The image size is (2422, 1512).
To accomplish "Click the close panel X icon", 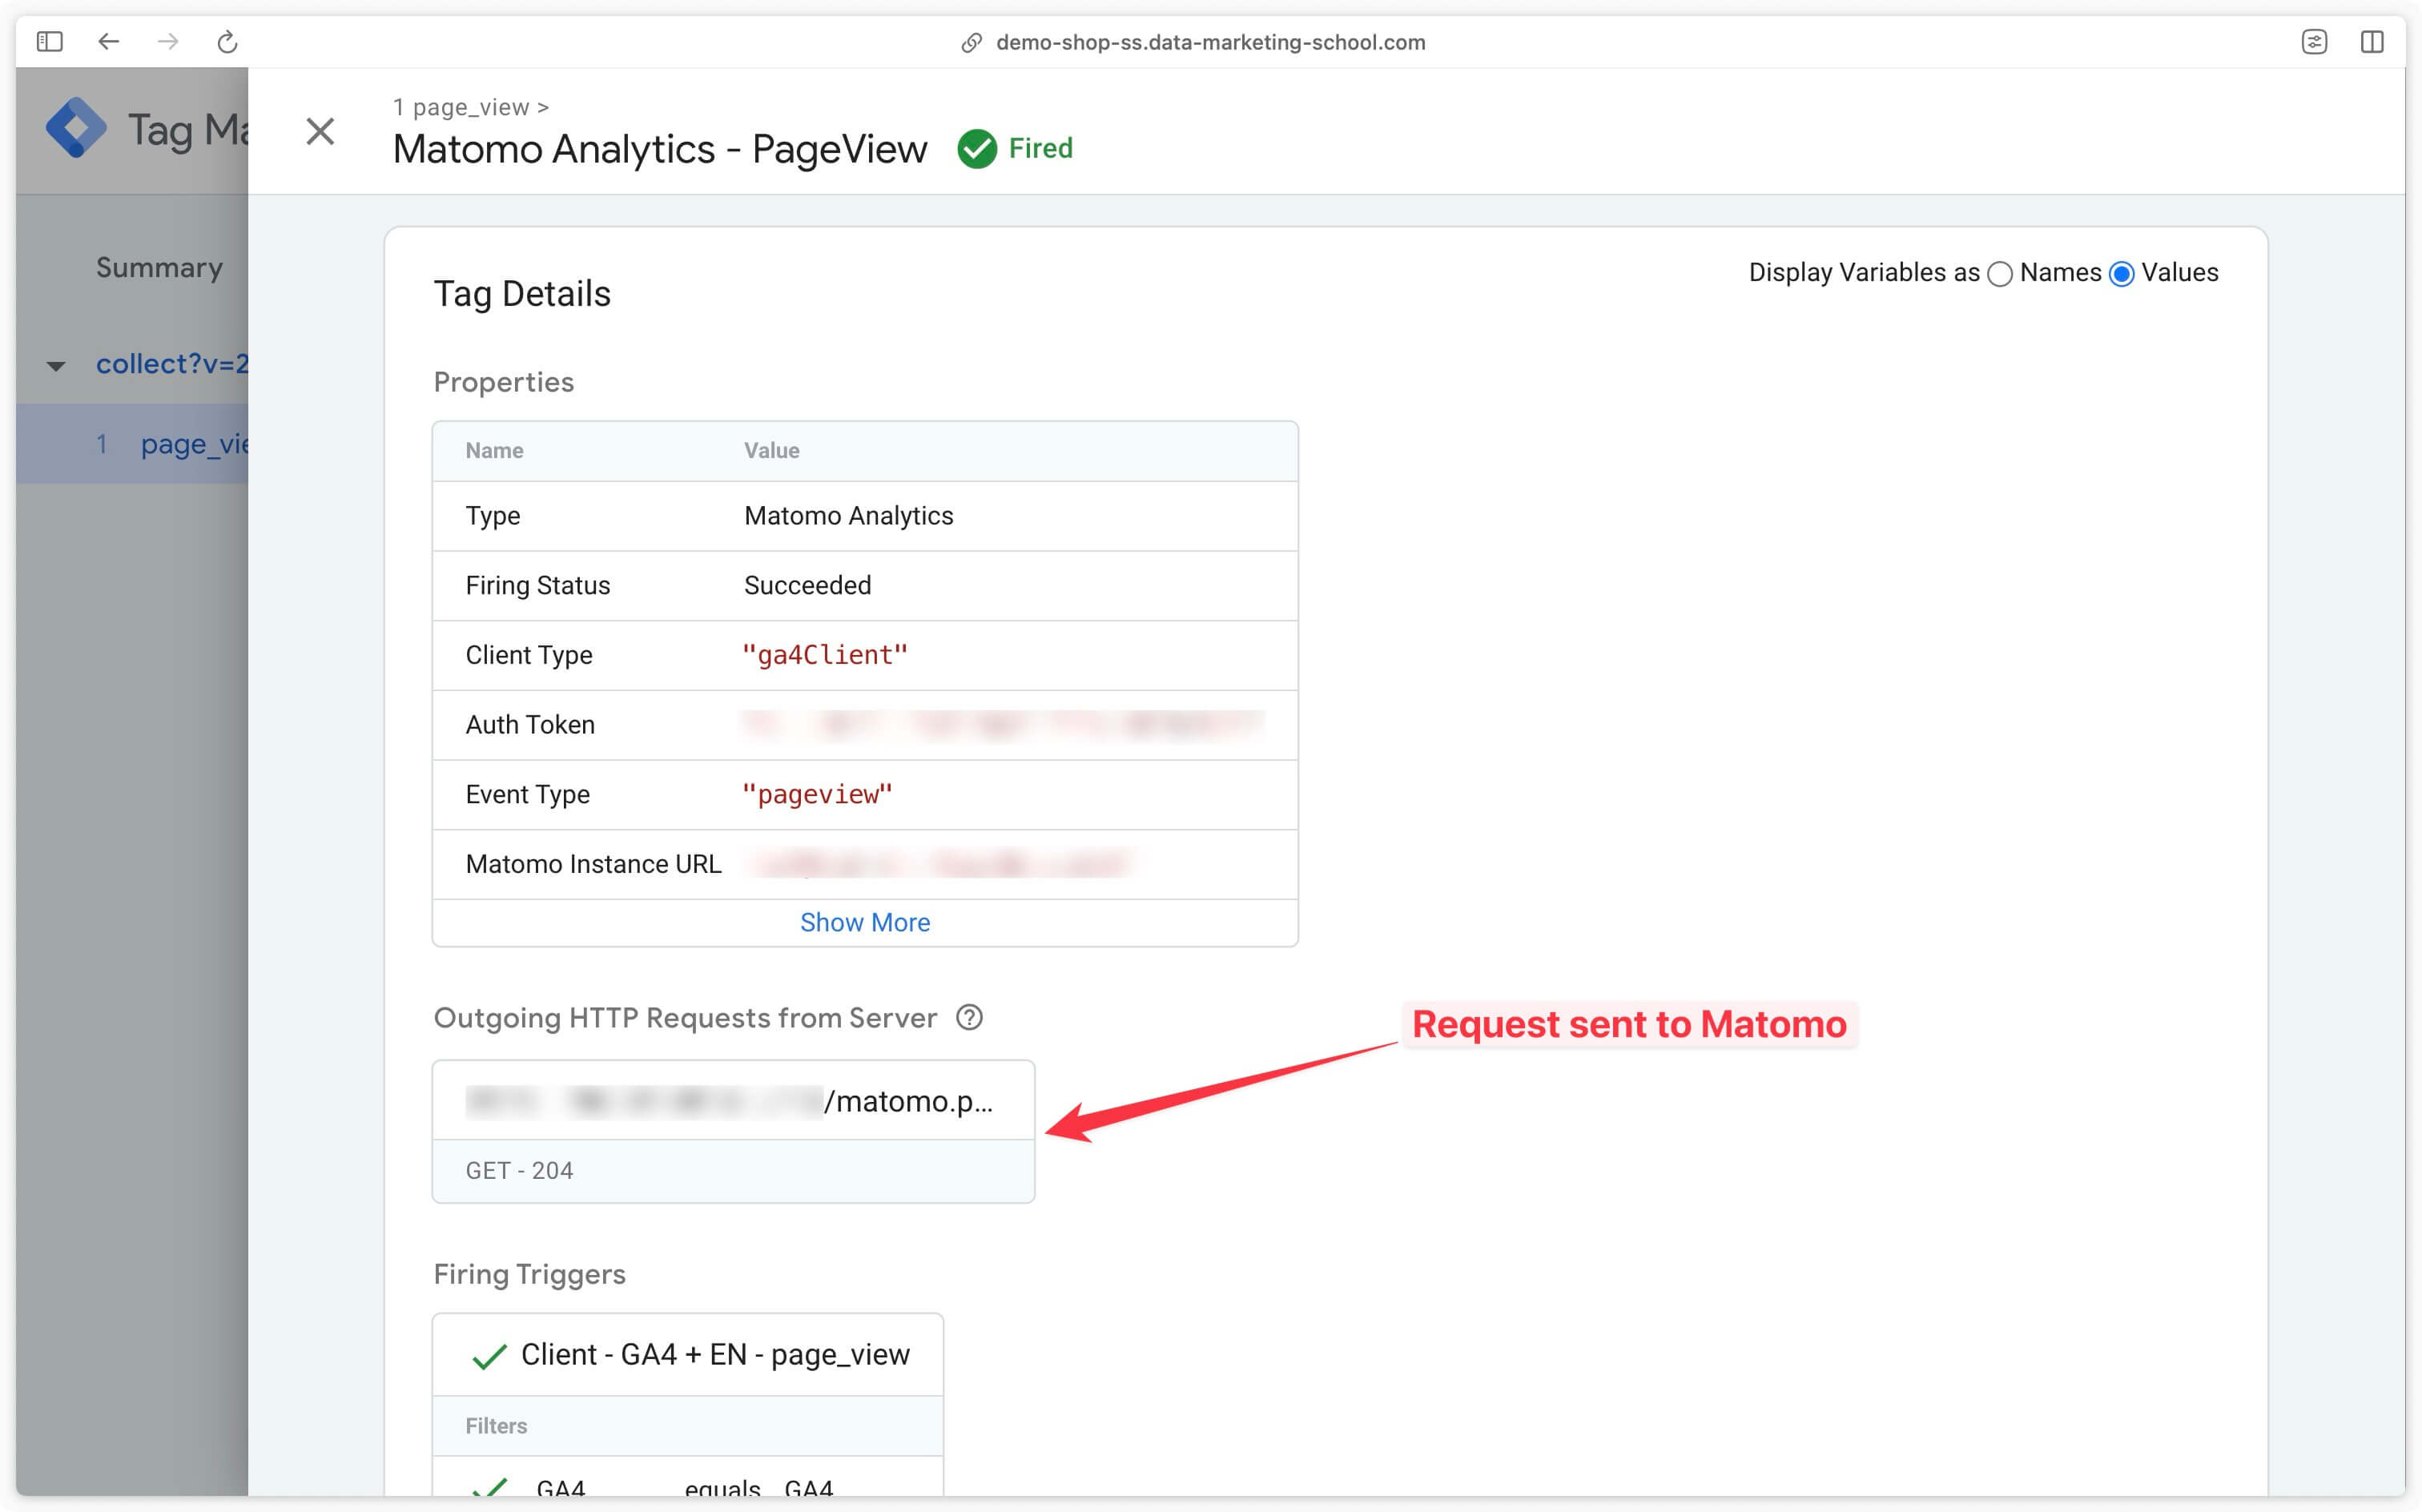I will 319,129.
